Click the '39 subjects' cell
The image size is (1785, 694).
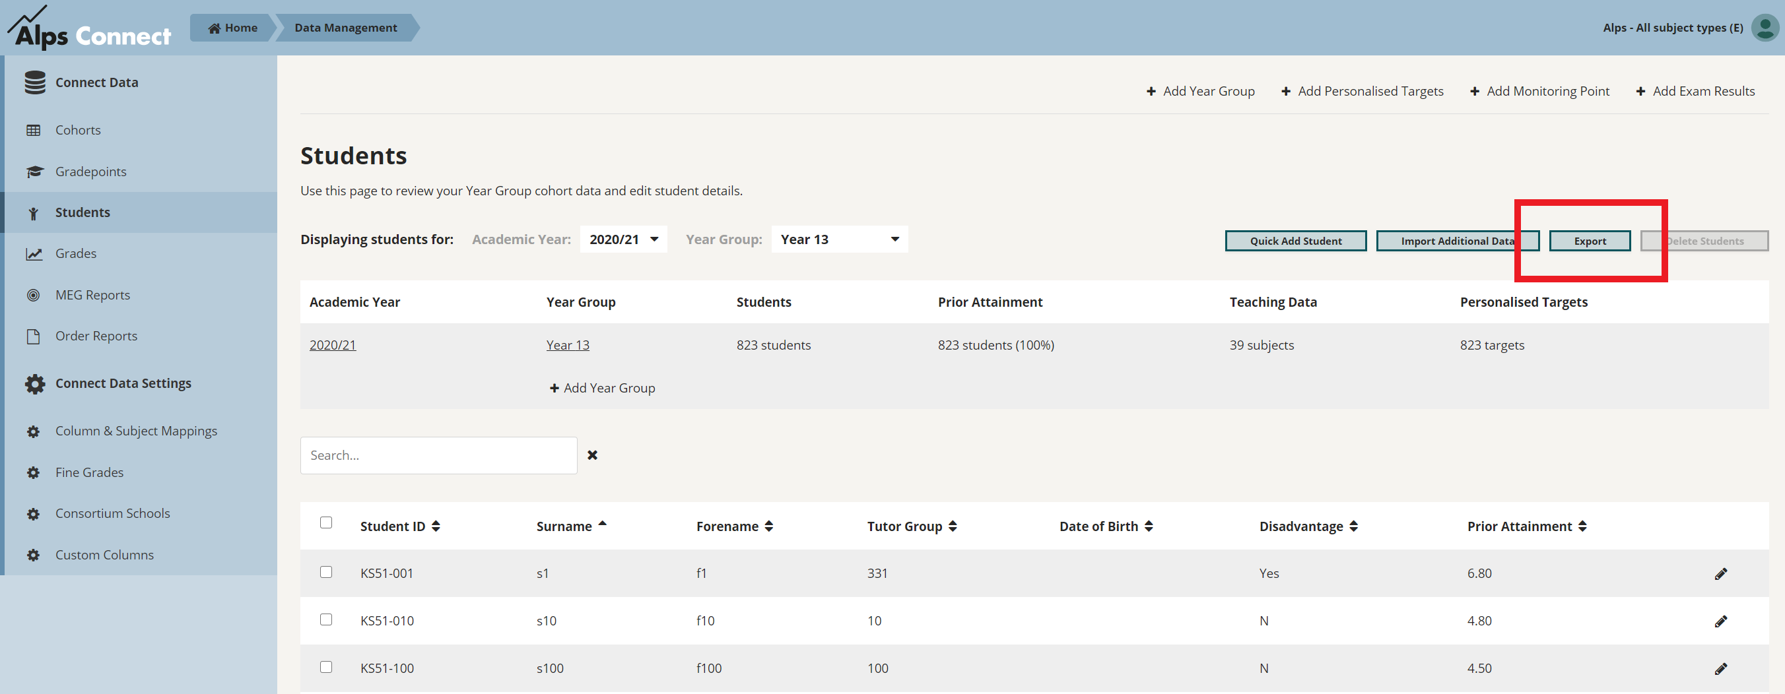tap(1261, 345)
